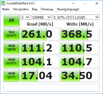Open the Вид menu

(35, 9)
